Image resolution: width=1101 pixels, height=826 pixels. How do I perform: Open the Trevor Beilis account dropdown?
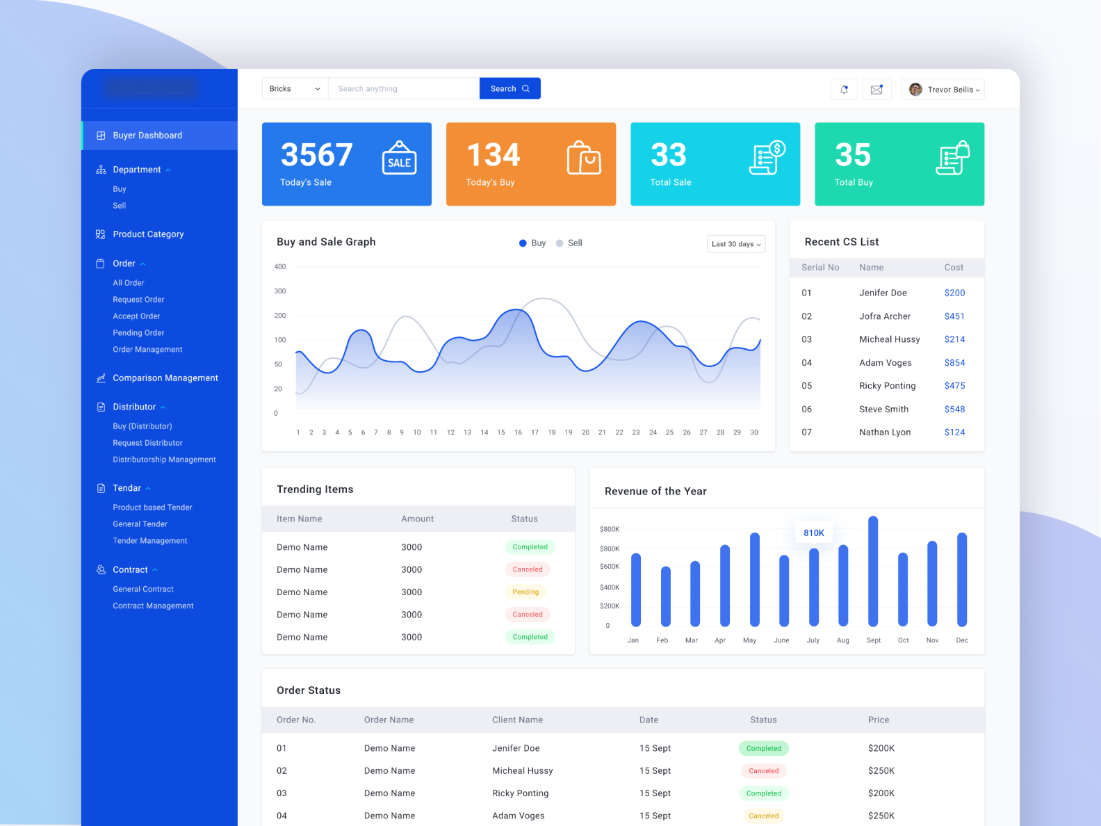point(943,90)
